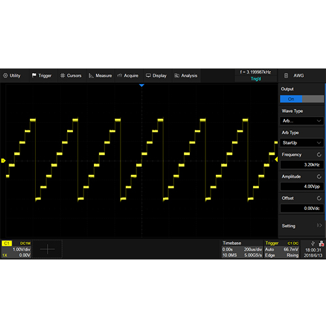
Task: Click the Cursors grid icon
Action: coord(63,76)
